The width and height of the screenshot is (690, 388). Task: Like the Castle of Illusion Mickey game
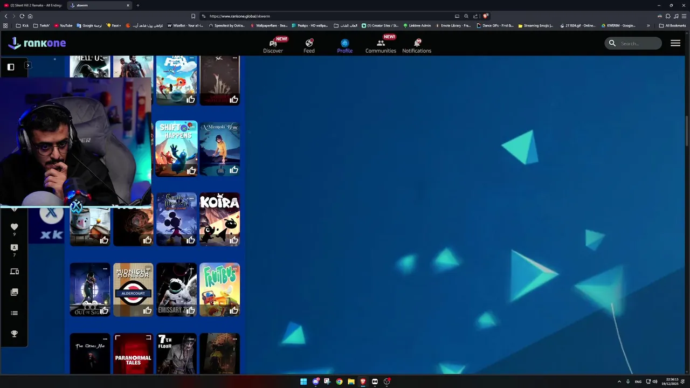pos(191,240)
